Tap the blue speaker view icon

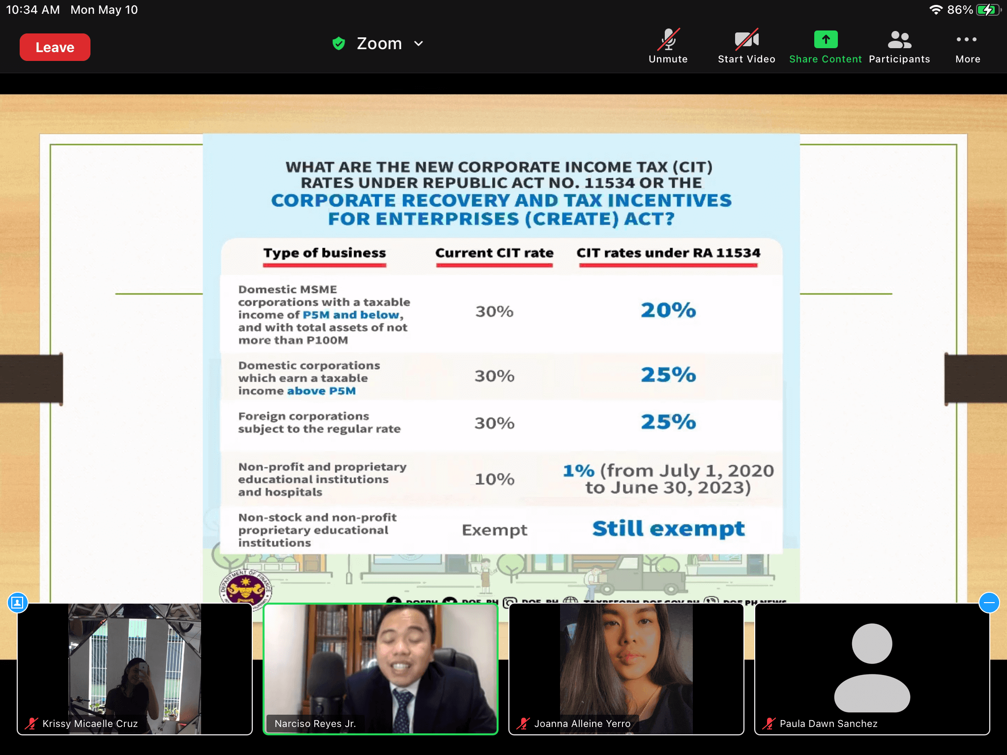[18, 603]
